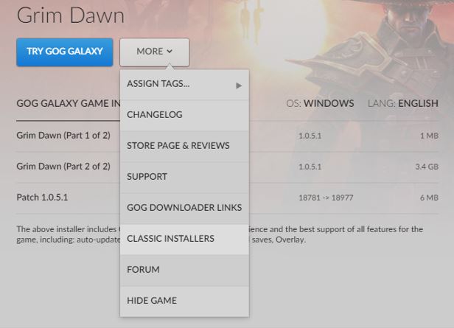Open the MORE dropdown button
This screenshot has width=454, height=328.
154,52
